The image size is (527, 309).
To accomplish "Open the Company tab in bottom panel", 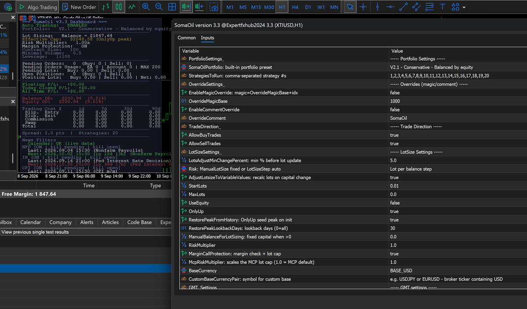I will click(61, 222).
